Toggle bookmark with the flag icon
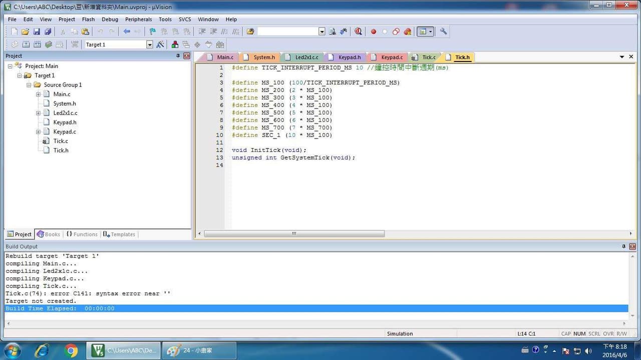This screenshot has width=641, height=360. click(153, 31)
